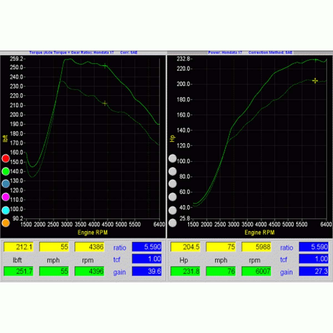This screenshot has height=333, width=333.
Task: Select the Power chart title bar
Action: (250, 52)
